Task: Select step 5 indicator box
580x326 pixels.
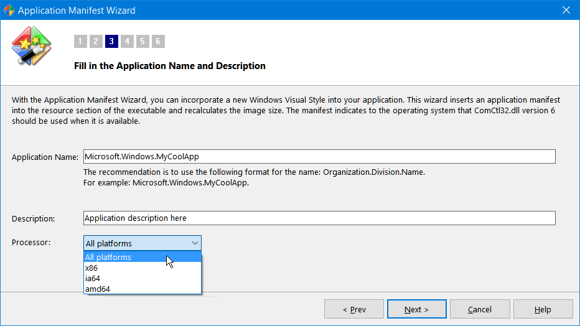Action: 143,42
